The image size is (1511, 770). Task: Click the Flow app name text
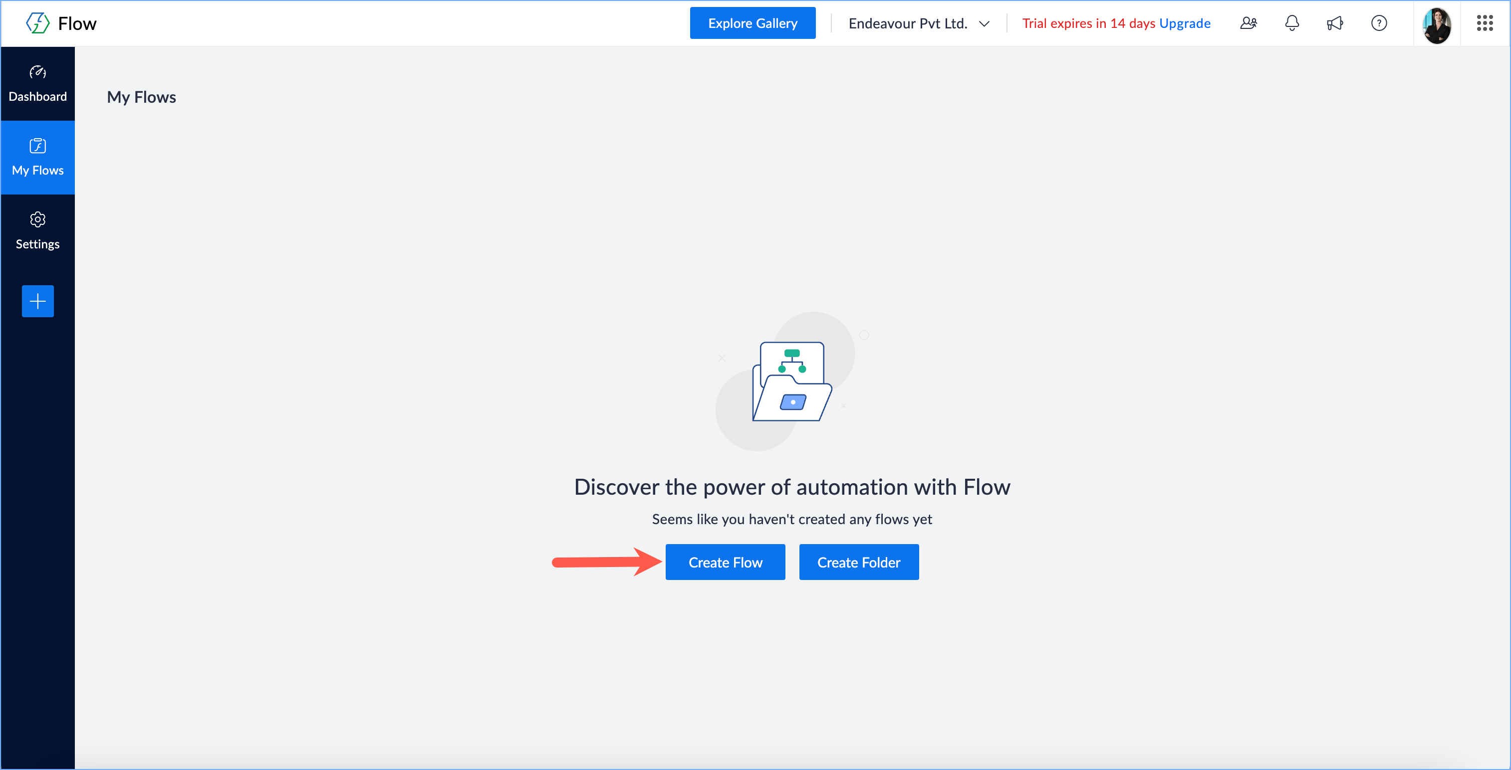click(x=77, y=23)
